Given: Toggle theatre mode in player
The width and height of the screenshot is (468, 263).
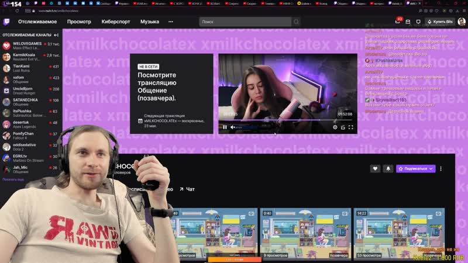Looking at the screenshot, I should pyautogui.click(x=343, y=127).
